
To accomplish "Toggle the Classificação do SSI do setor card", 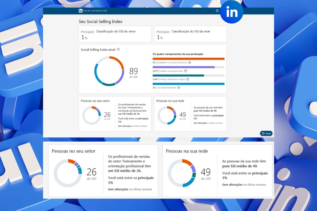I will pos(115,34).
